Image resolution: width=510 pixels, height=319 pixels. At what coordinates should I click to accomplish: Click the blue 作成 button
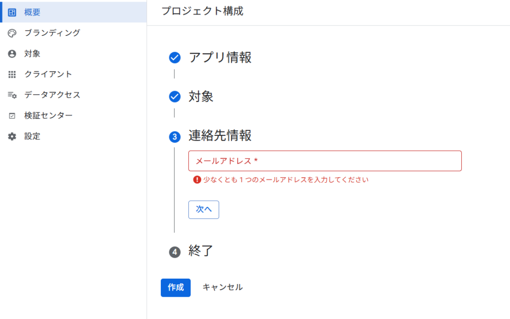pos(175,287)
